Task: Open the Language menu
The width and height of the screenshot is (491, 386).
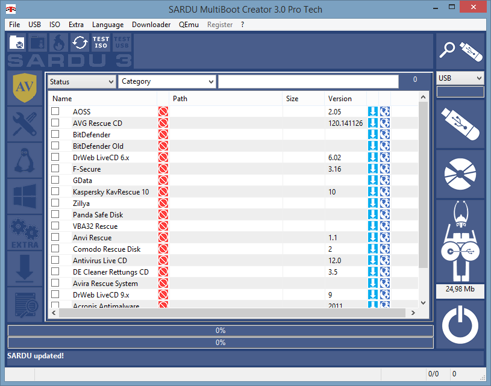Action: (108, 25)
